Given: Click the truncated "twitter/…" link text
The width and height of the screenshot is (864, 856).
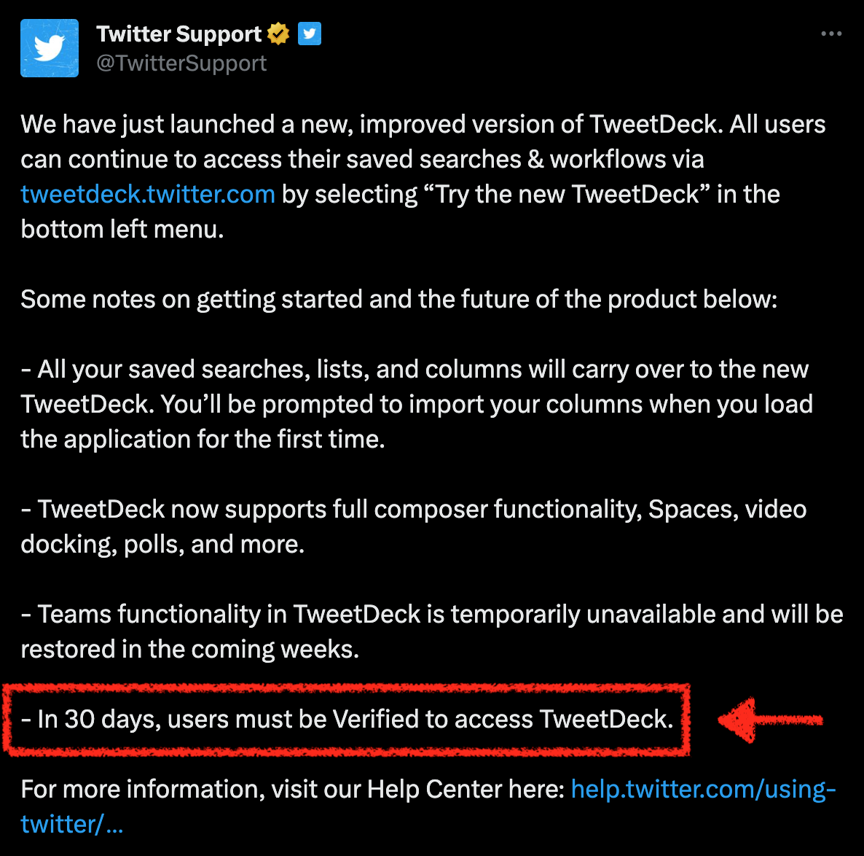Looking at the screenshot, I should coord(72,825).
